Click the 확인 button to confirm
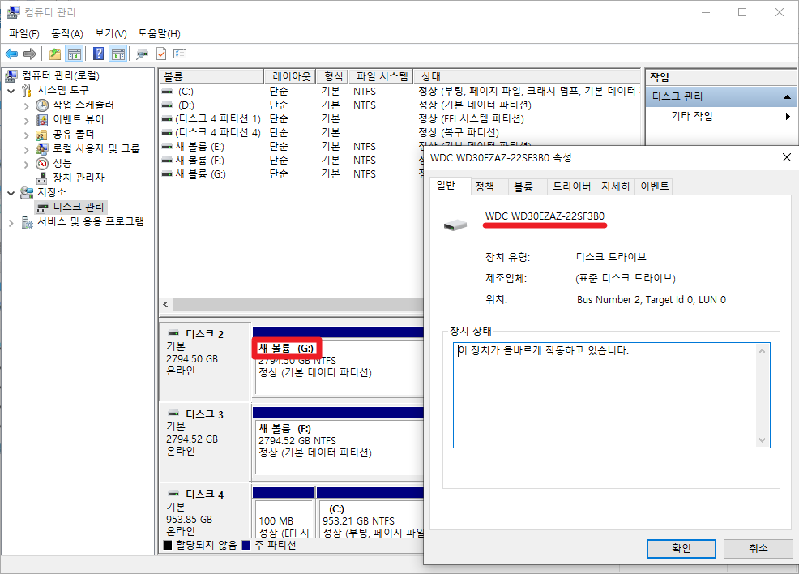 pos(681,549)
